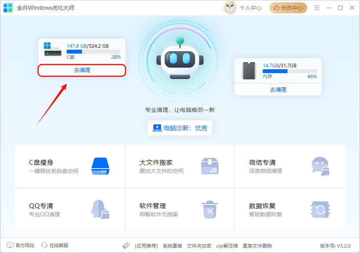Click the 一键释放系统盘空间 subtitle

54,171
